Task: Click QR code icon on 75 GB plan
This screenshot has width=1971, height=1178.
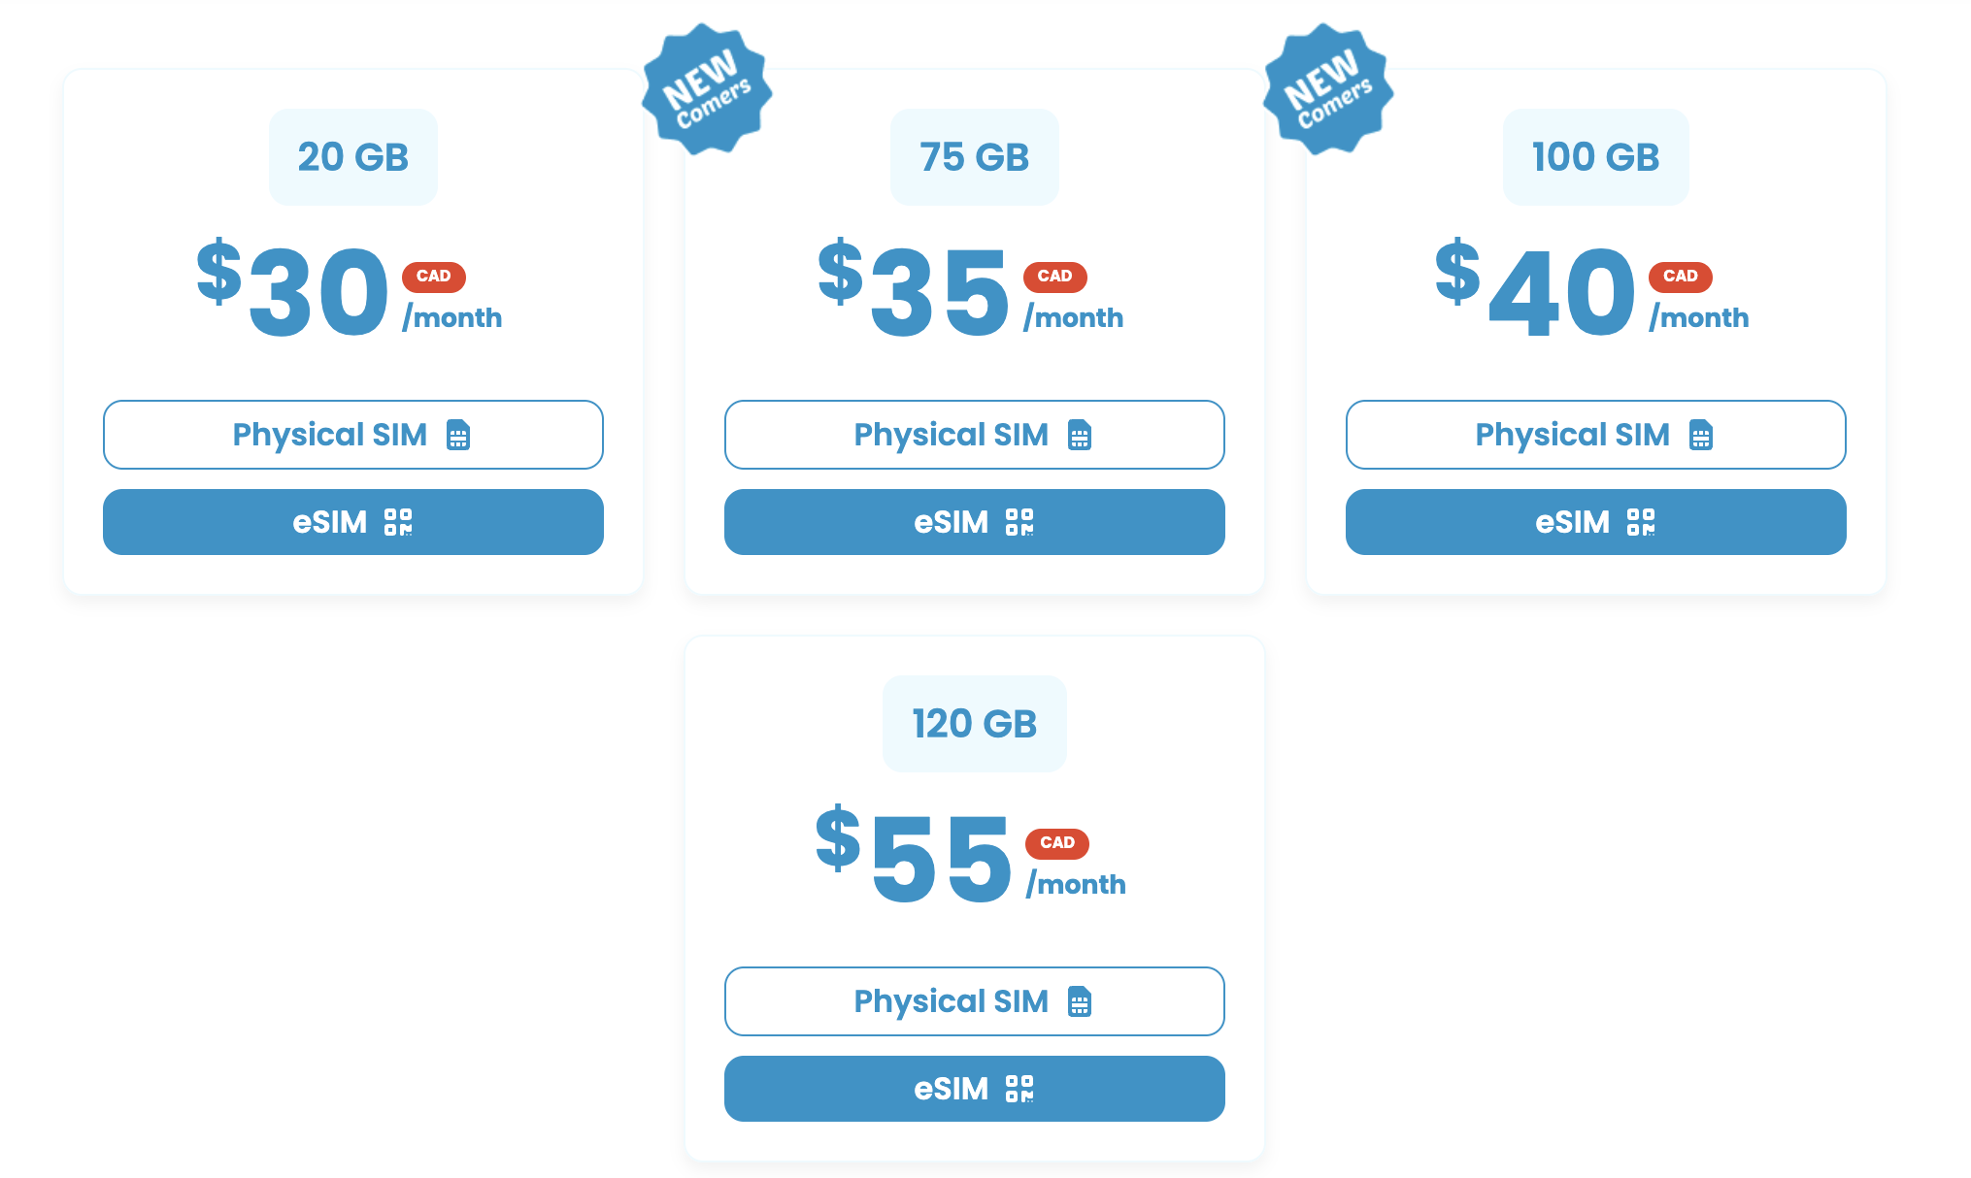Action: click(x=1019, y=522)
